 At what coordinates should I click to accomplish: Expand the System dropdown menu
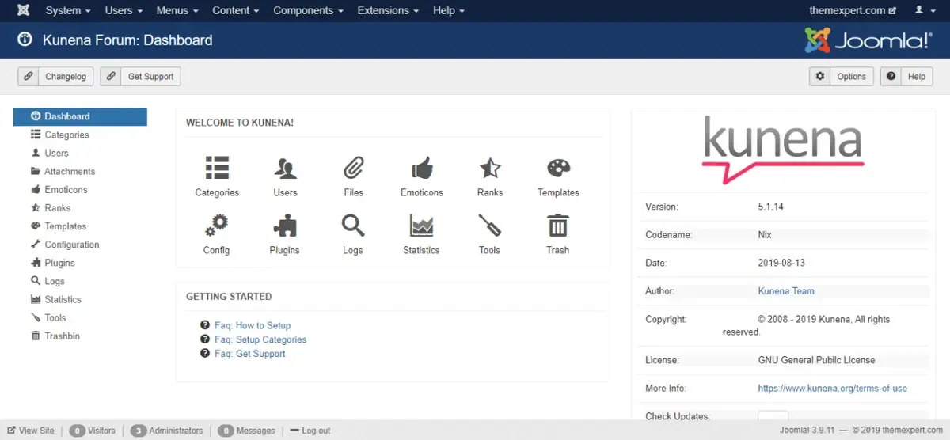point(68,10)
